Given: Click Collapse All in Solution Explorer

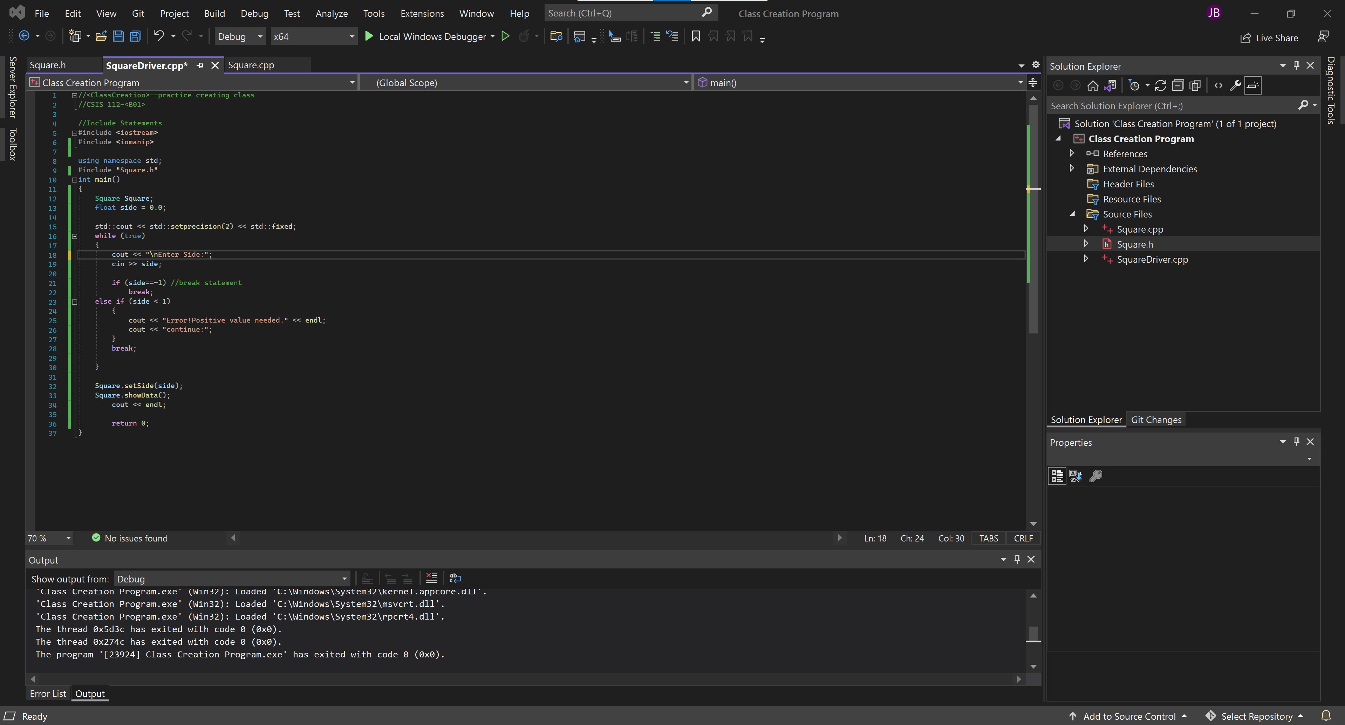Looking at the screenshot, I should [x=1177, y=85].
